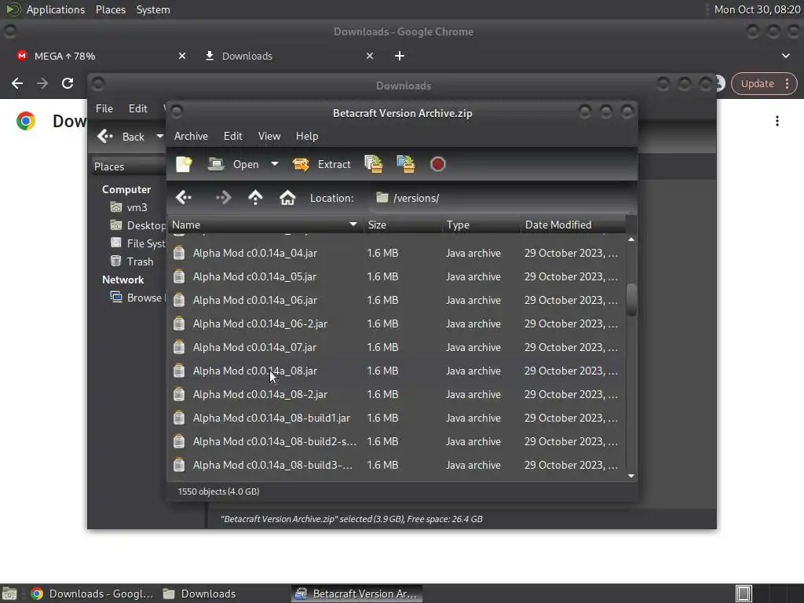Screen dimensions: 804x603
Task: Click jar icon of c0.0.14a_08-build3 file
Action: pyautogui.click(x=179, y=465)
